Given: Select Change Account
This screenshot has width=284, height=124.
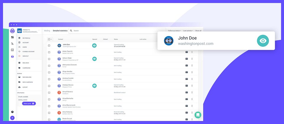Looking at the screenshot, I should click(x=28, y=51).
